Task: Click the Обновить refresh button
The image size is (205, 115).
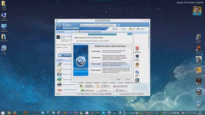Action: [x=120, y=90]
